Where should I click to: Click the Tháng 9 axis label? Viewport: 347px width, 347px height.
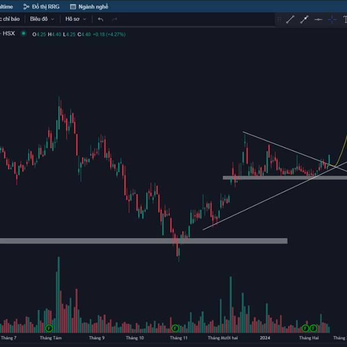coord(97,338)
